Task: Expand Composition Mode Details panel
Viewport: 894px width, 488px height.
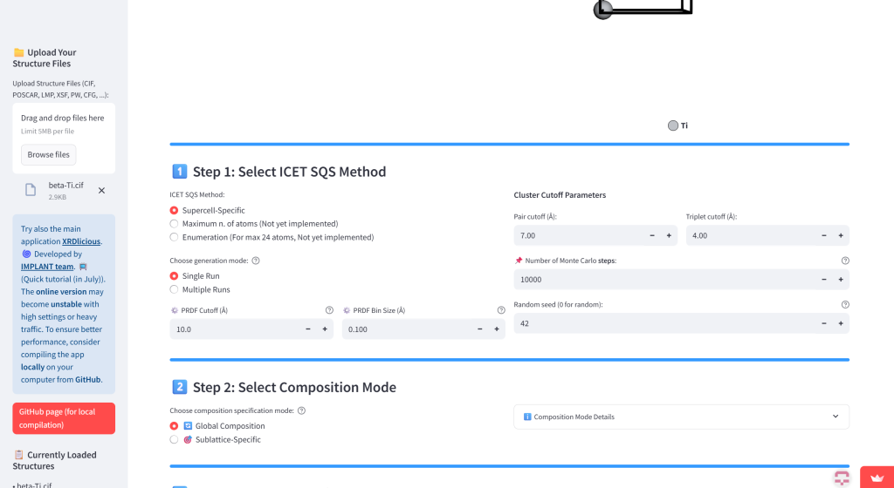Action: [x=681, y=417]
